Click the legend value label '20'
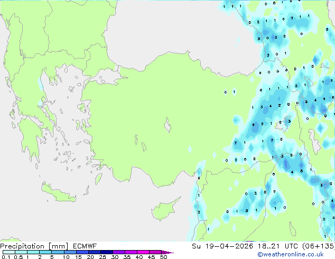The image size is (335, 259). pyautogui.click(x=90, y=257)
